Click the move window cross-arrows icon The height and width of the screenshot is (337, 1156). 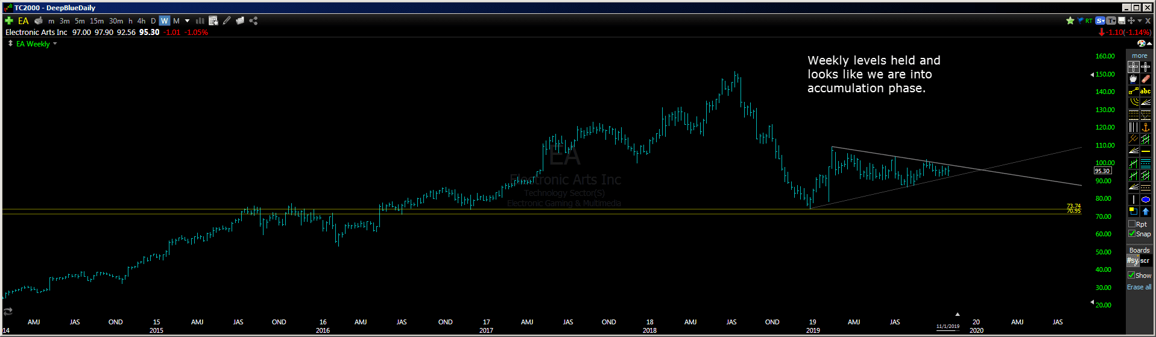pyautogui.click(x=1131, y=20)
